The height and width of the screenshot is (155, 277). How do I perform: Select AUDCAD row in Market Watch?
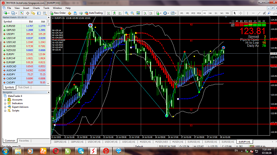pos(25,67)
